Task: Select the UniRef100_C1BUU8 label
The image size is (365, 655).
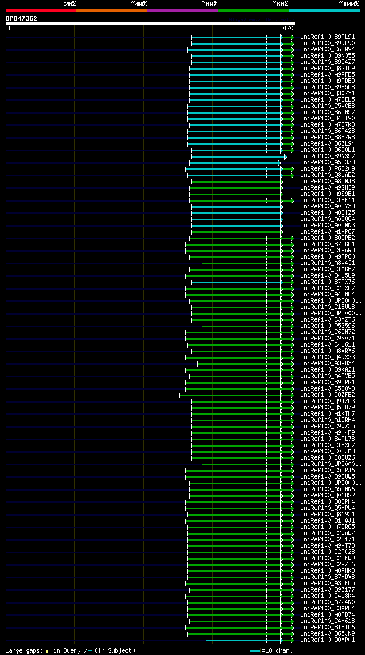Action: [327, 307]
